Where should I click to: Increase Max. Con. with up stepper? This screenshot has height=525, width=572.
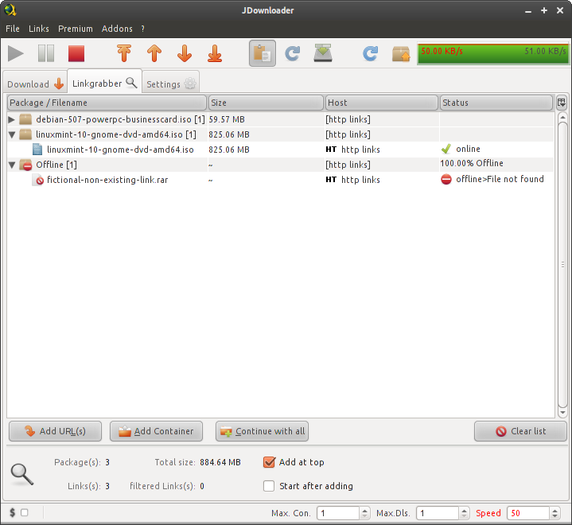[364, 510]
